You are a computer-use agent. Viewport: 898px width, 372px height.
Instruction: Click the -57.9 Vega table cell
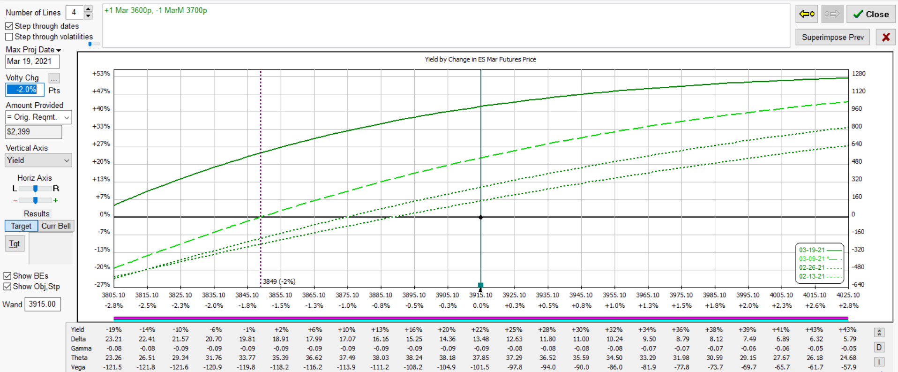click(x=848, y=367)
